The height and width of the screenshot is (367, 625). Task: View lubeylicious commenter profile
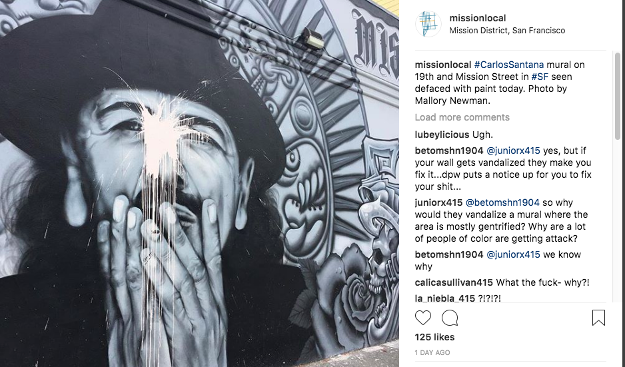(442, 135)
